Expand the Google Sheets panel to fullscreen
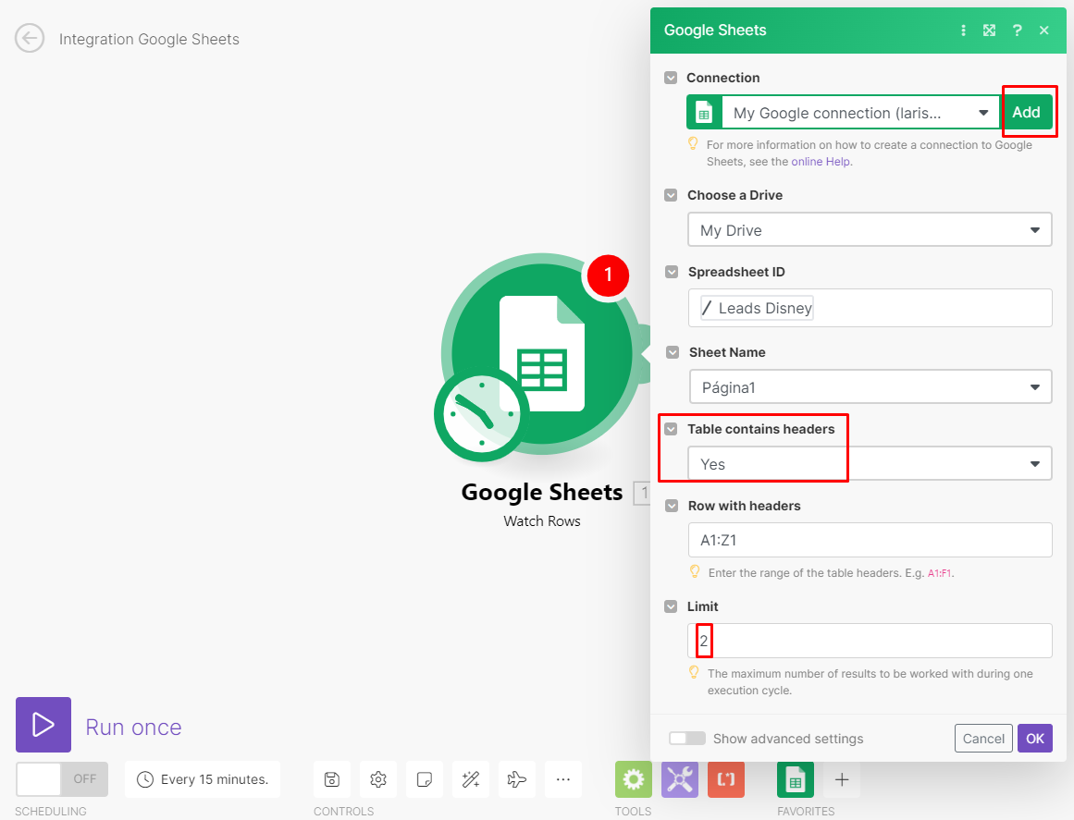The image size is (1074, 820). (989, 31)
